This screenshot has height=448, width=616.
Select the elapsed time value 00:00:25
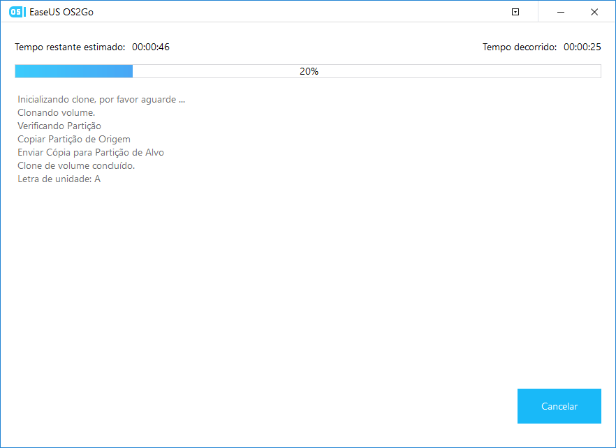click(x=582, y=47)
